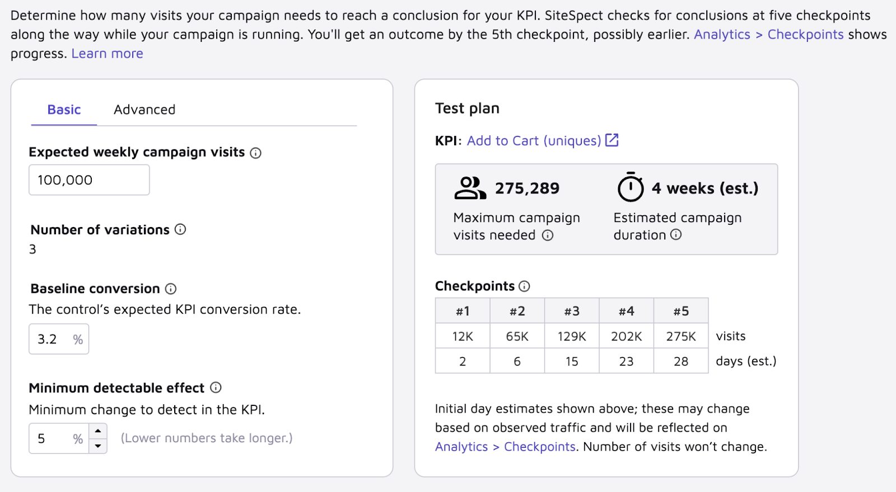
Task: Click info icon next to Number of variations
Action: (x=180, y=229)
